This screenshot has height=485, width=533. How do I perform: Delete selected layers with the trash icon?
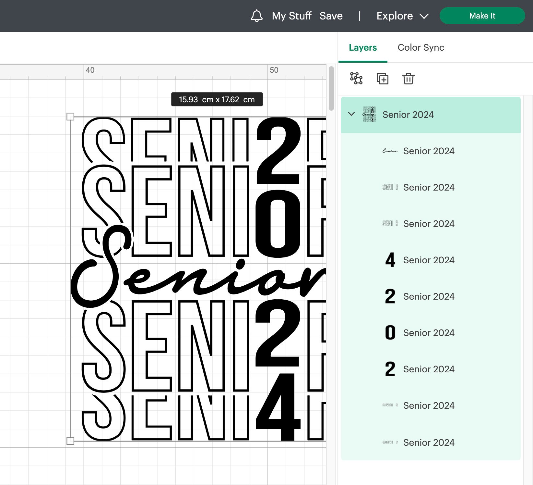click(408, 78)
